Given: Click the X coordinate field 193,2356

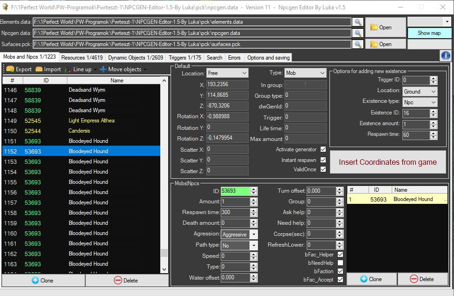Looking at the screenshot, I should 227,84.
